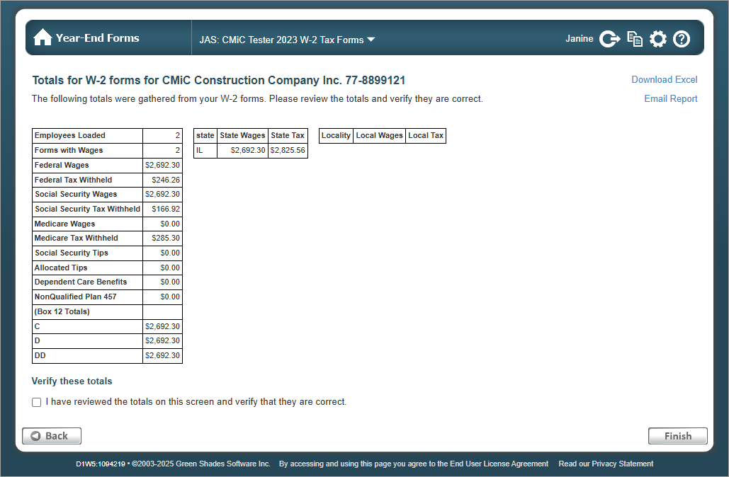Click the Box 12 code D cell
729x477 pixels.
[87, 341]
